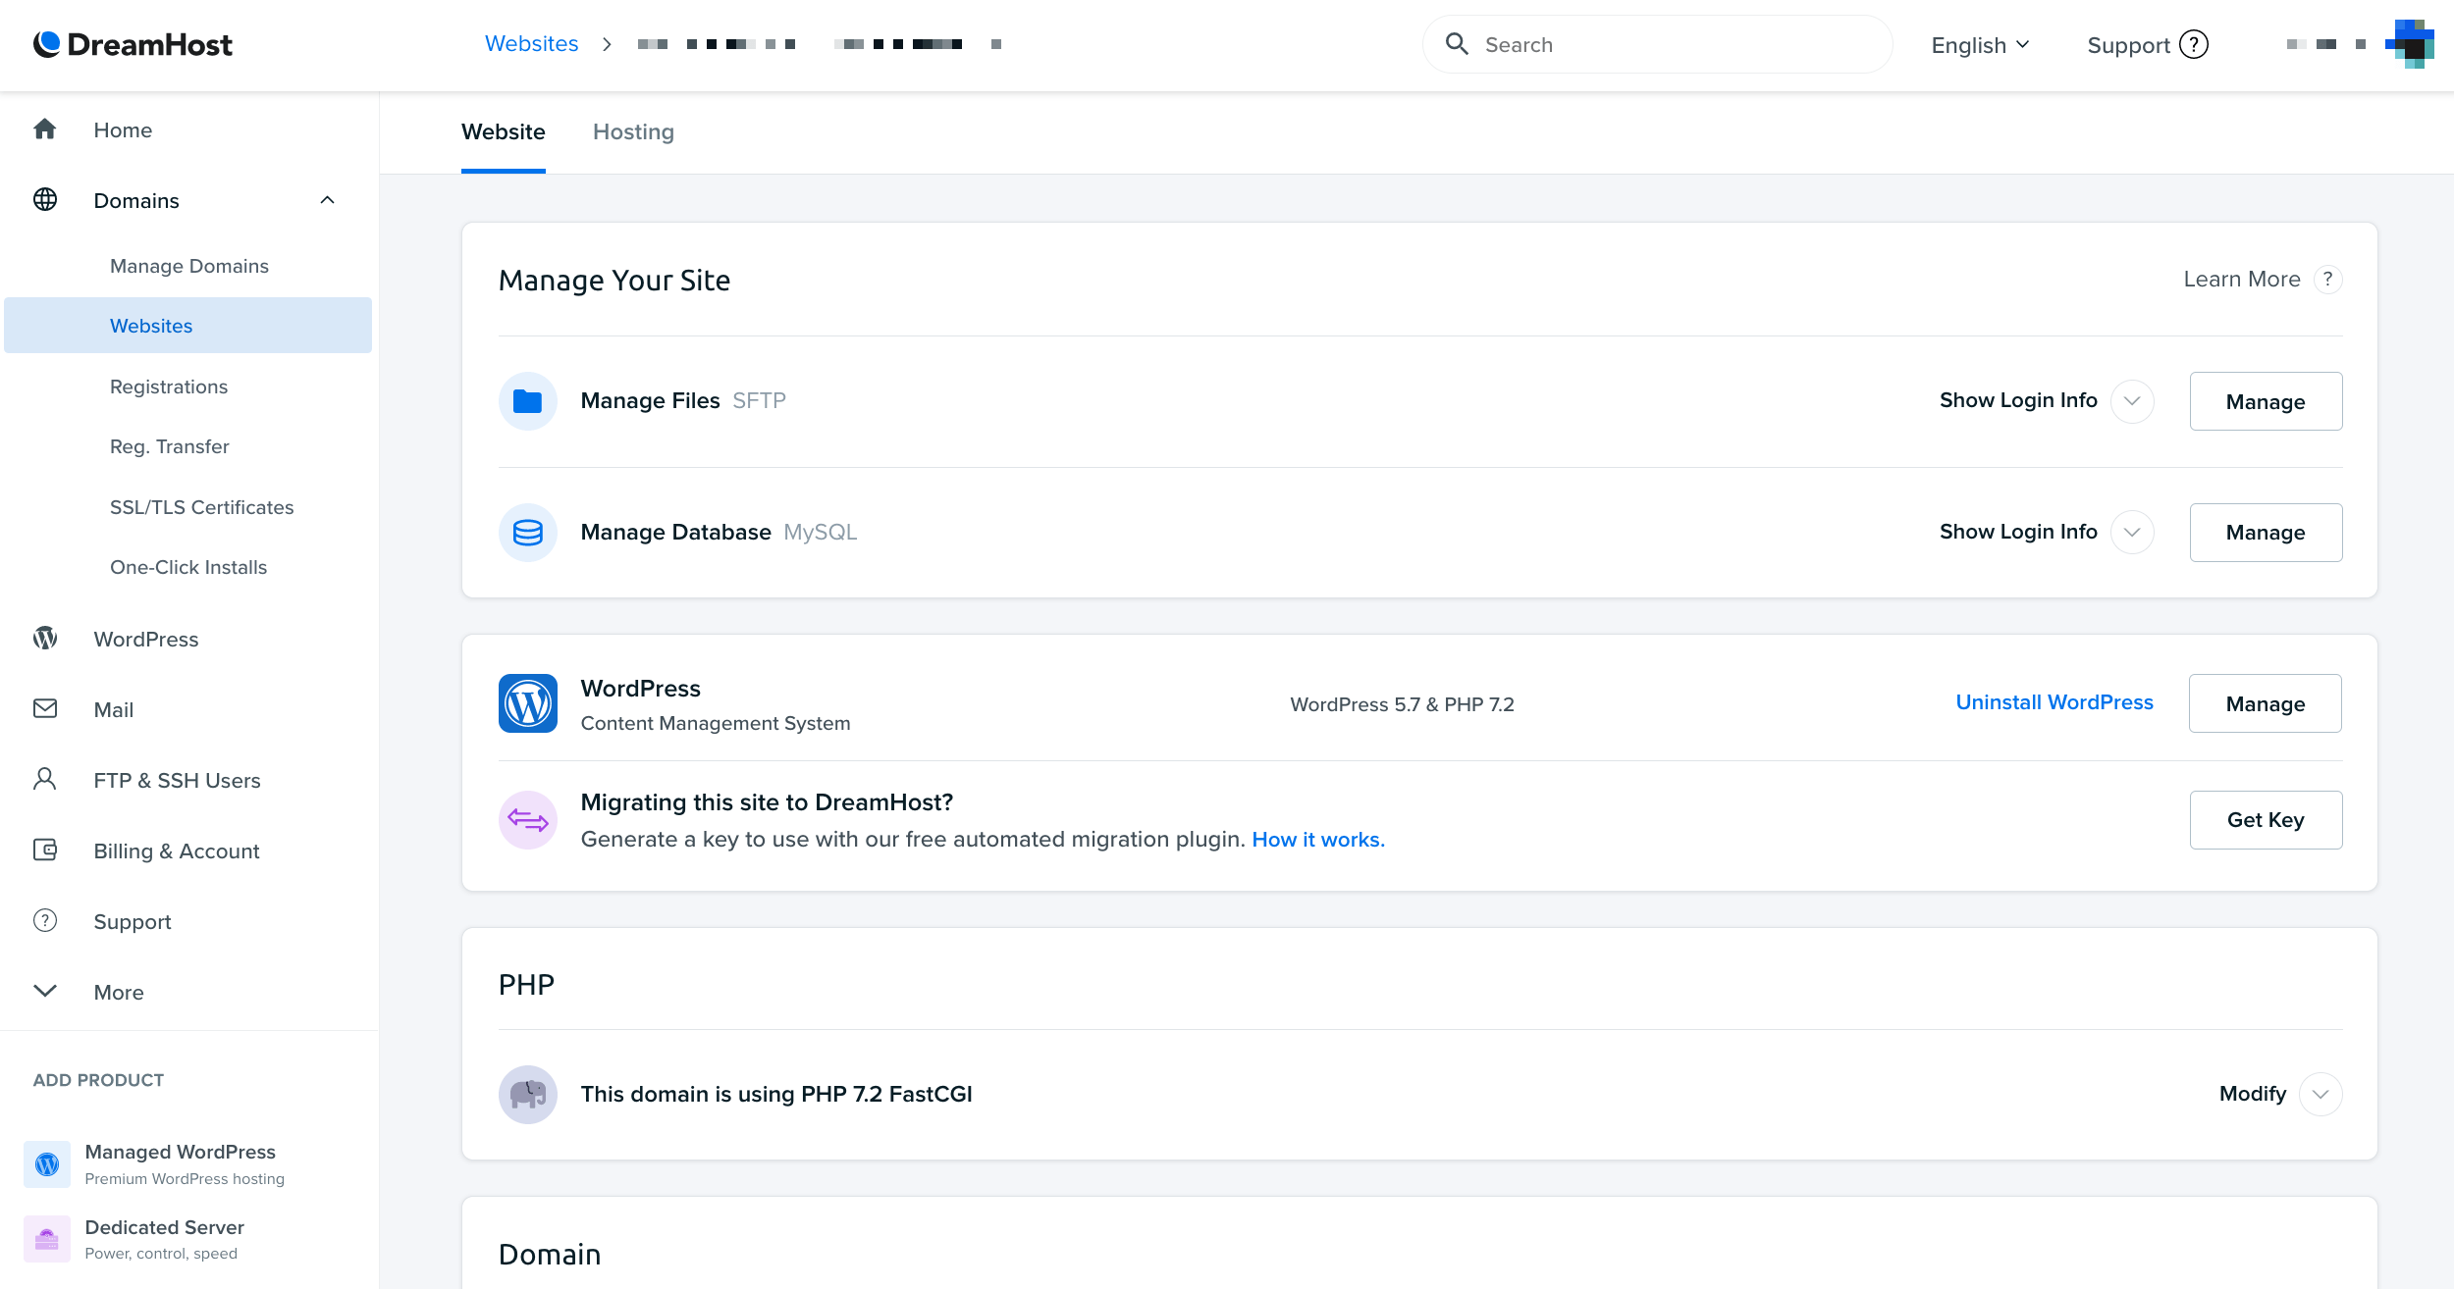Open Registrations in sidebar
The image size is (2454, 1289).
pos(169,387)
